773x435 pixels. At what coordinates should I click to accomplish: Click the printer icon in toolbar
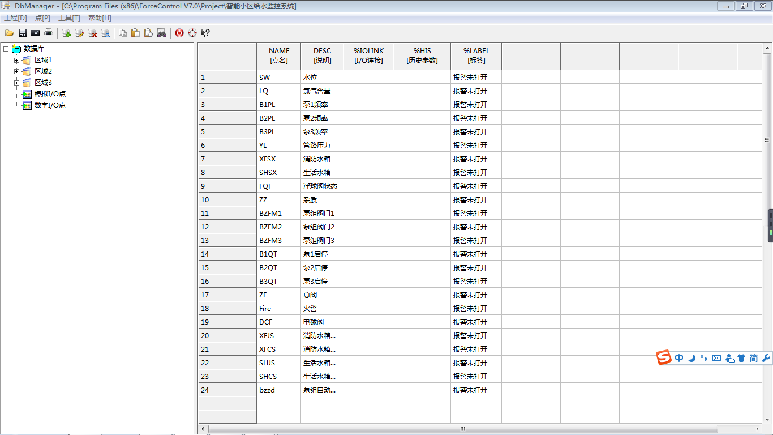(x=49, y=33)
